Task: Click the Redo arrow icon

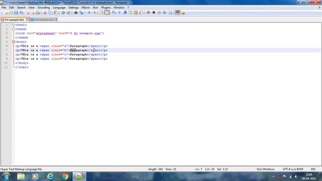Action: pyautogui.click(x=68, y=13)
